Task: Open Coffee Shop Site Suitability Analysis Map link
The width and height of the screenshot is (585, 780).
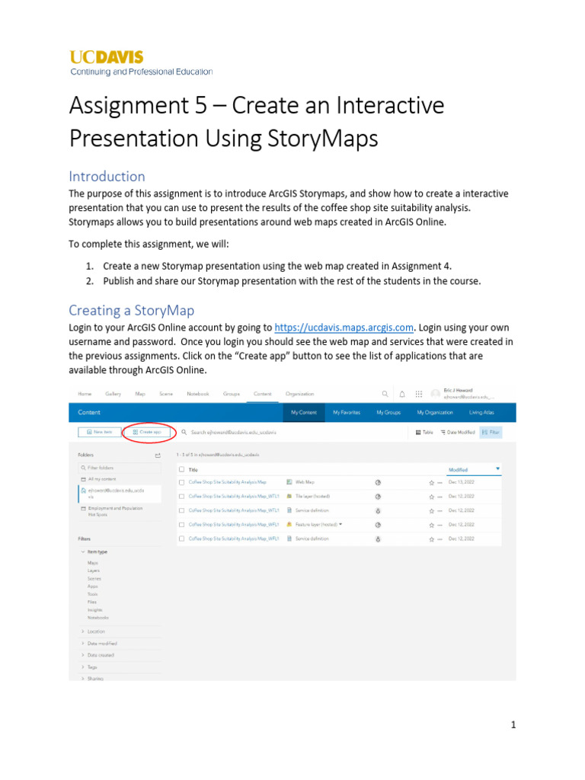Action: pos(227,482)
